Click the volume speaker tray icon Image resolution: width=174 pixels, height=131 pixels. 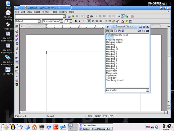click(157, 127)
